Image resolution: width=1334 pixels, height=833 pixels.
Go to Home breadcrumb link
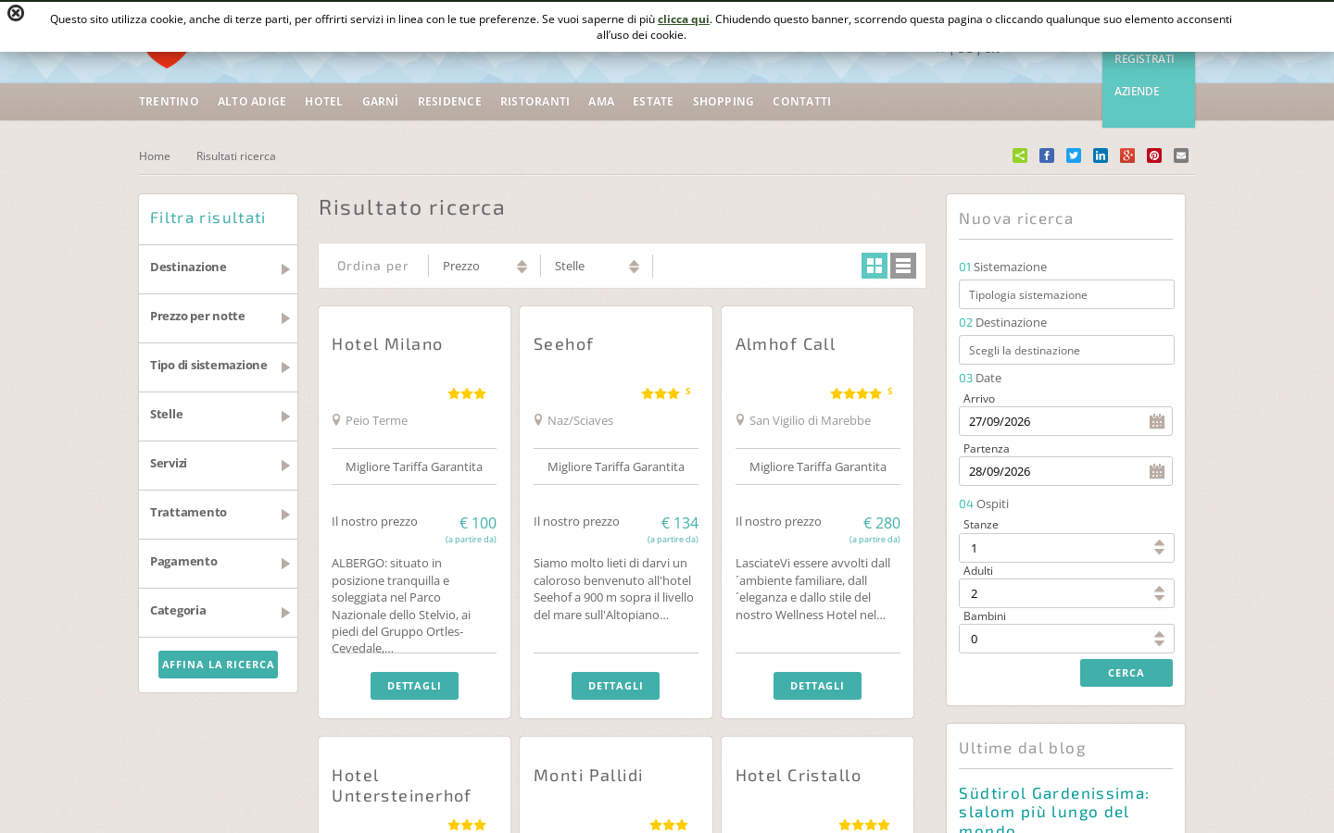click(x=155, y=156)
